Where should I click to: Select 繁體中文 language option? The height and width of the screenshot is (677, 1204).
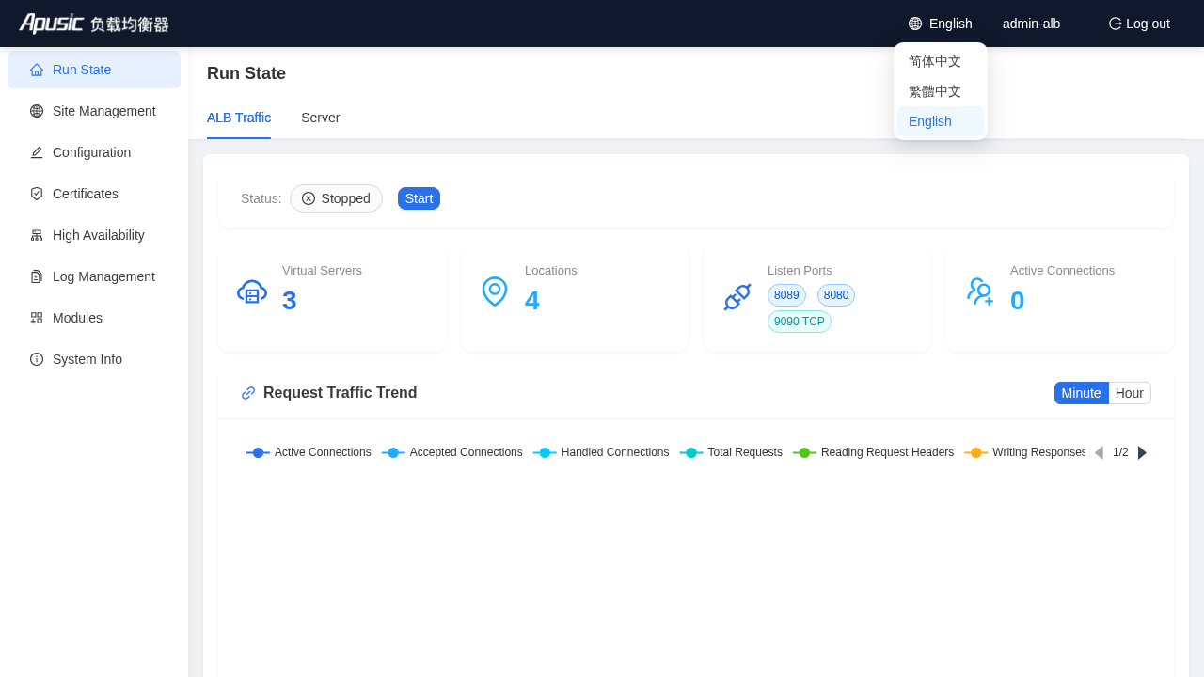(941, 91)
